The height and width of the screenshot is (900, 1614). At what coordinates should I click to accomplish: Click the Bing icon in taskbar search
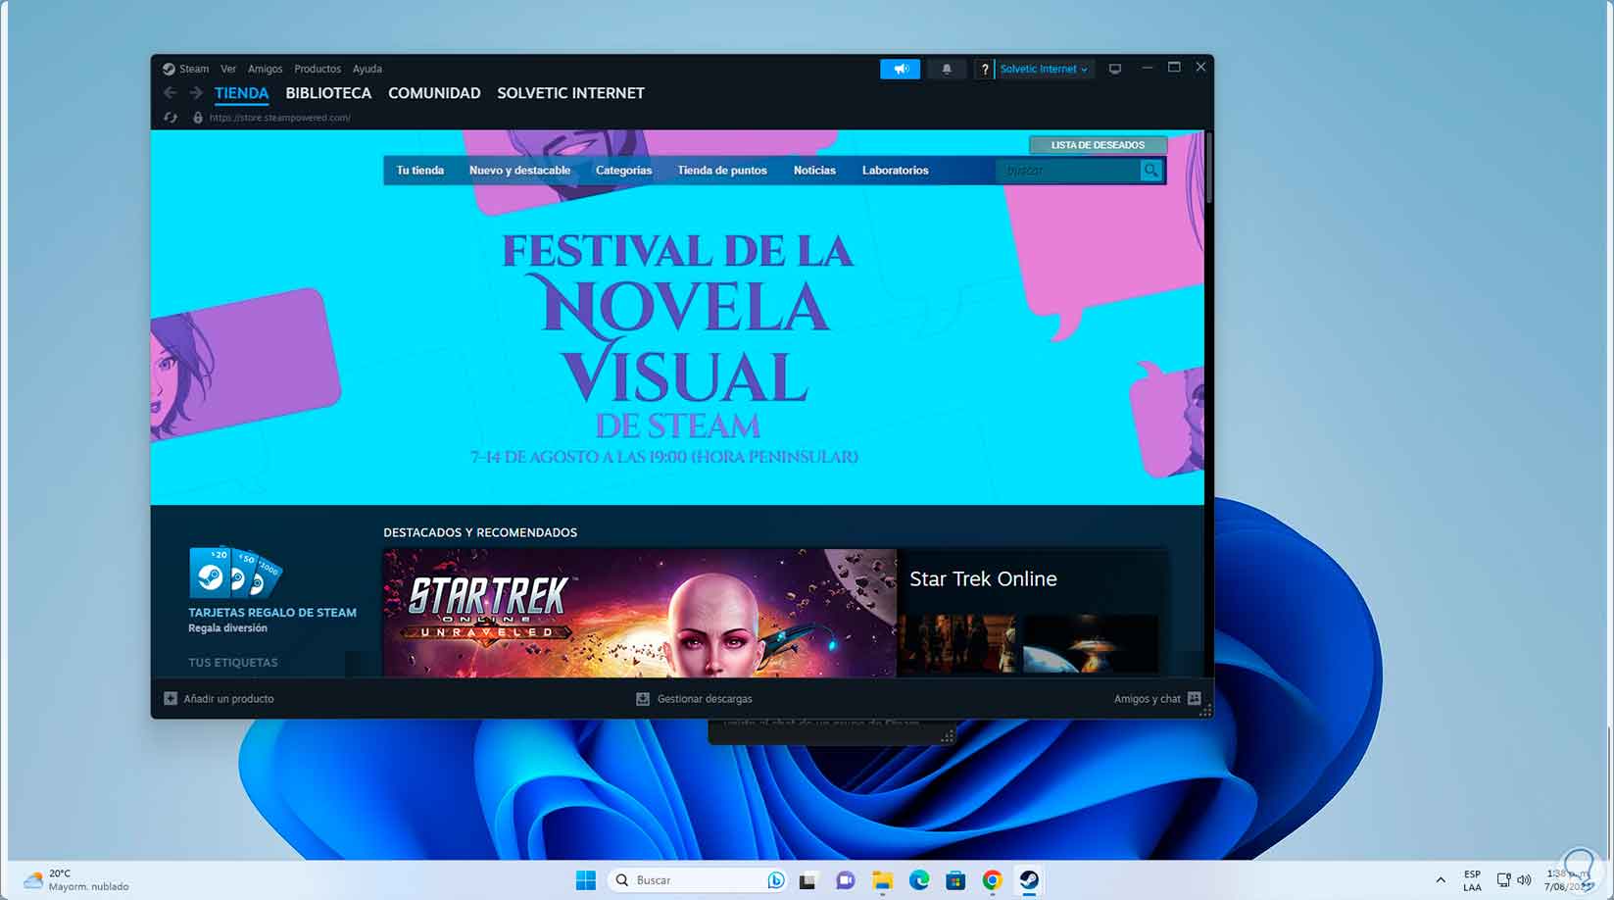tap(776, 880)
